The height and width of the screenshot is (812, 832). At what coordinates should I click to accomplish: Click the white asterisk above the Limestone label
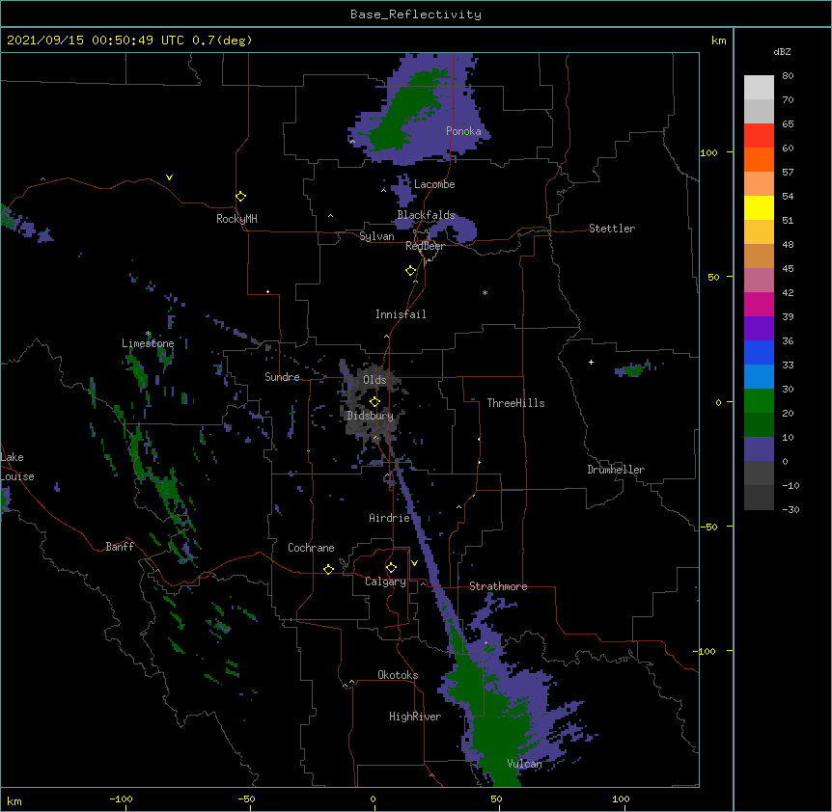click(x=148, y=334)
